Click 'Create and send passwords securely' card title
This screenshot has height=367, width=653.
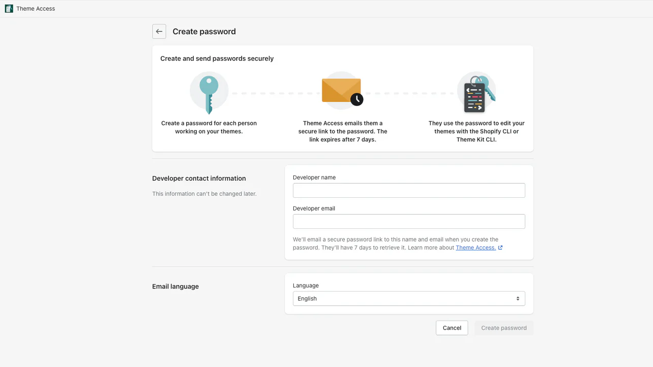tap(217, 59)
